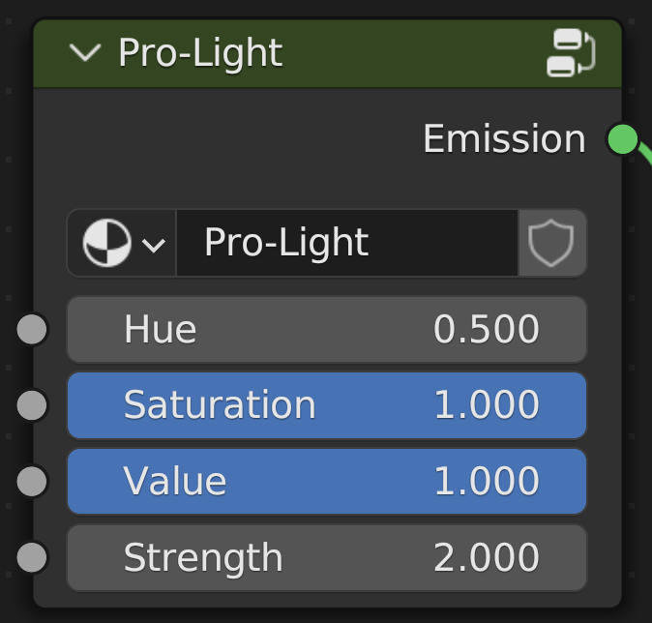The image size is (652, 623).
Task: Click the Strength input socket
Action: point(33,557)
